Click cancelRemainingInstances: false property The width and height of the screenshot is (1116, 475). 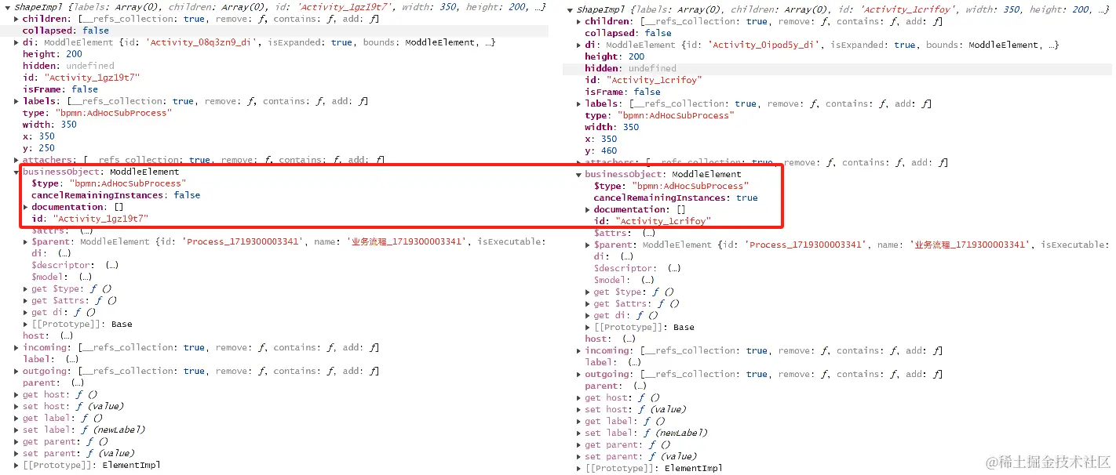point(116,195)
